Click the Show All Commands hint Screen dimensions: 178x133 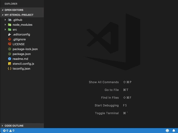coord(104,82)
